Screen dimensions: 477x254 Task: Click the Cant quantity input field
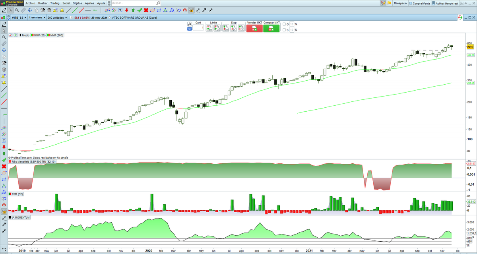198,28
